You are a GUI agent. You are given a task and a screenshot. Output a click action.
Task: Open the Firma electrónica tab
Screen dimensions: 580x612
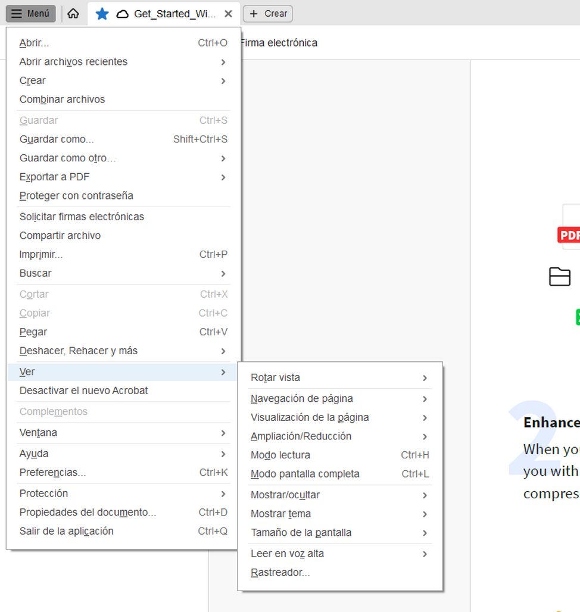tap(279, 42)
